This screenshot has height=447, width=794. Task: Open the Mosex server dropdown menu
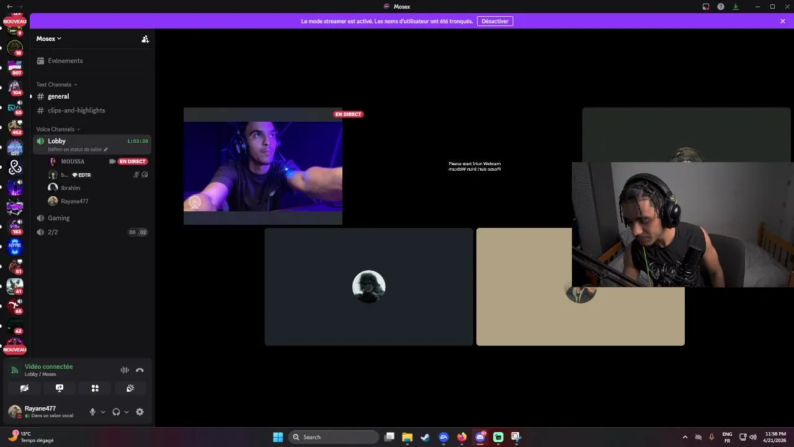49,38
